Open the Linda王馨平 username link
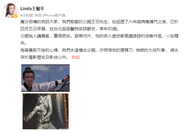This screenshot has width=184, height=133. coord(32,9)
